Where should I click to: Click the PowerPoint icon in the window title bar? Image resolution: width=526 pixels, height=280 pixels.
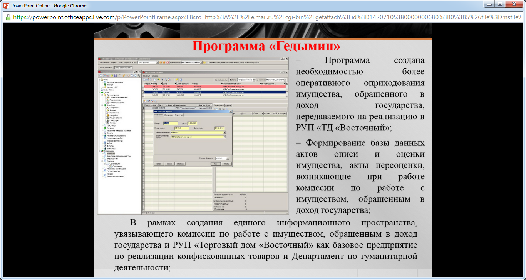[x=6, y=6]
